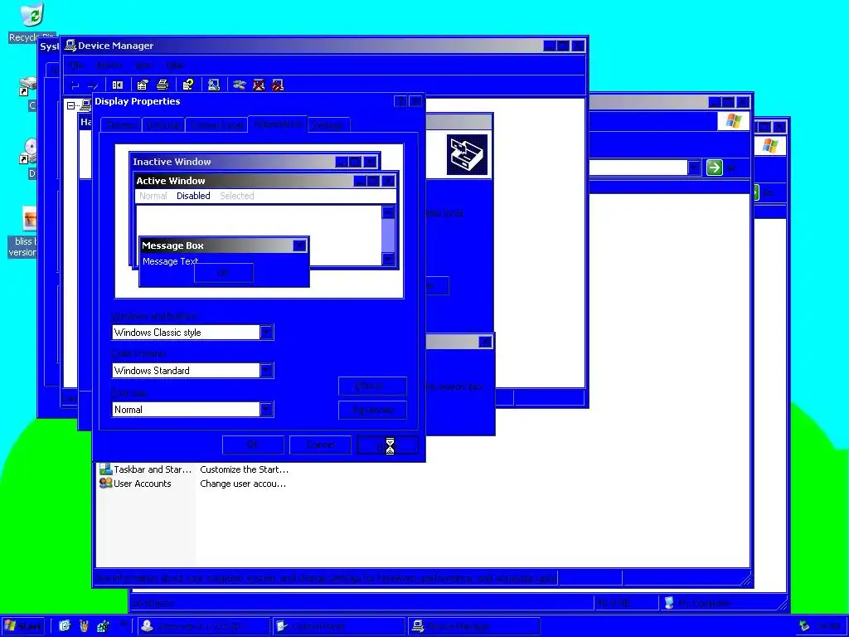The image size is (849, 637).
Task: Click the Update Driver toolbar icon
Action: tap(240, 85)
